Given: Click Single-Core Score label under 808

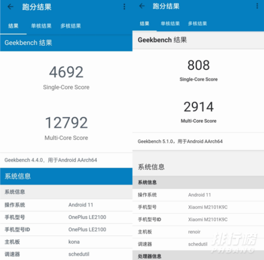Looking at the screenshot, I should click(x=198, y=79).
